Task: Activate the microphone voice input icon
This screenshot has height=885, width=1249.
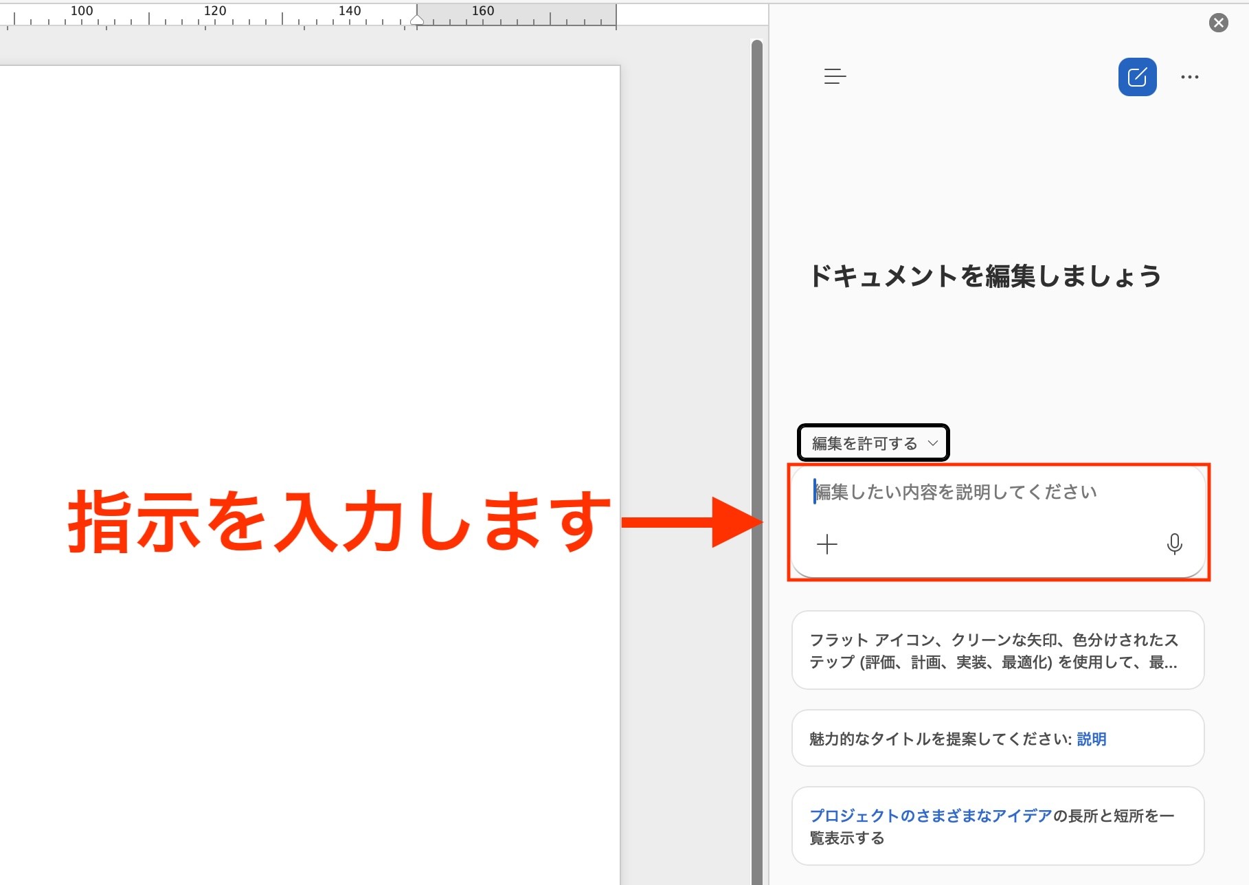Action: [1174, 544]
